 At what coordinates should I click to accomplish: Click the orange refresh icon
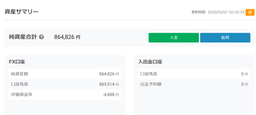[x=250, y=12]
